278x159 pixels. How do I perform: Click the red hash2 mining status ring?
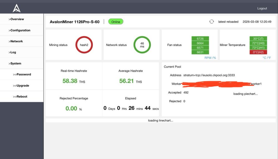(x=84, y=45)
